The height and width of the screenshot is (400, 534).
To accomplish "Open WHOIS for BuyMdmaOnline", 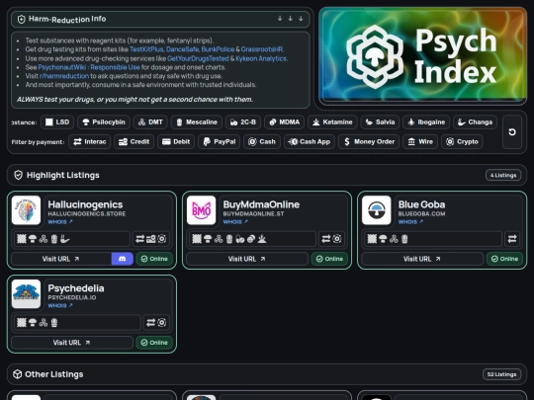I will tap(235, 222).
